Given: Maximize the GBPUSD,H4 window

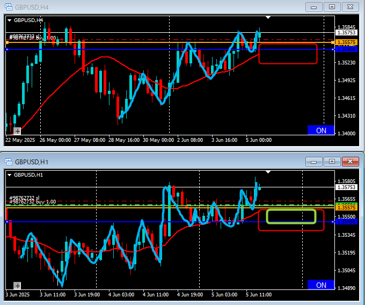Looking at the screenshot, I should 332,7.
